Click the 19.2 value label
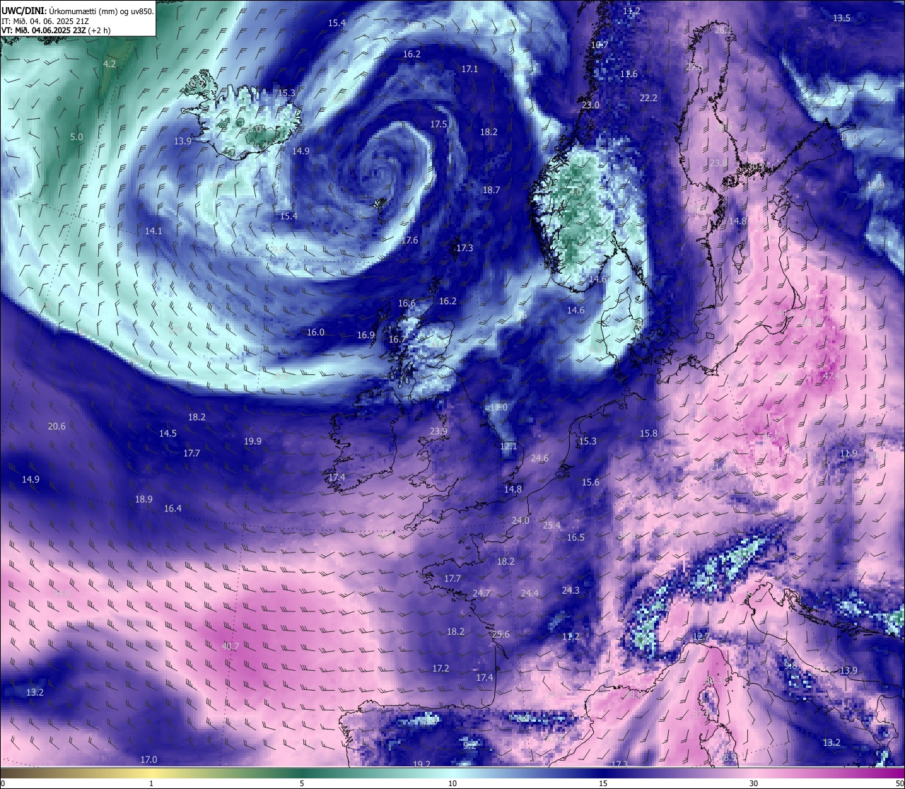The image size is (905, 789). pyautogui.click(x=421, y=764)
